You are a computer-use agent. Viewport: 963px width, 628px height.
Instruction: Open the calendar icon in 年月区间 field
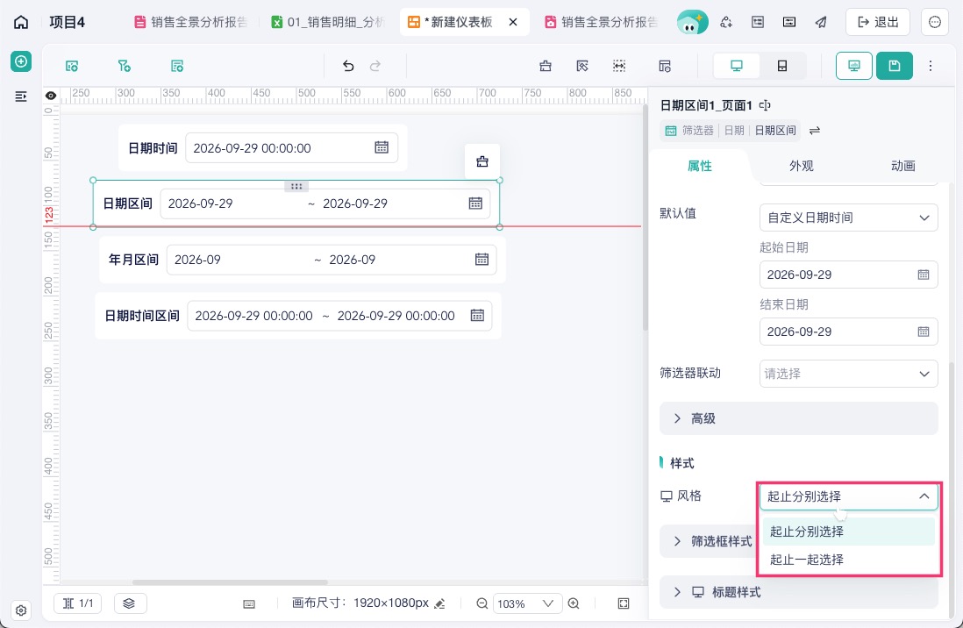[481, 260]
